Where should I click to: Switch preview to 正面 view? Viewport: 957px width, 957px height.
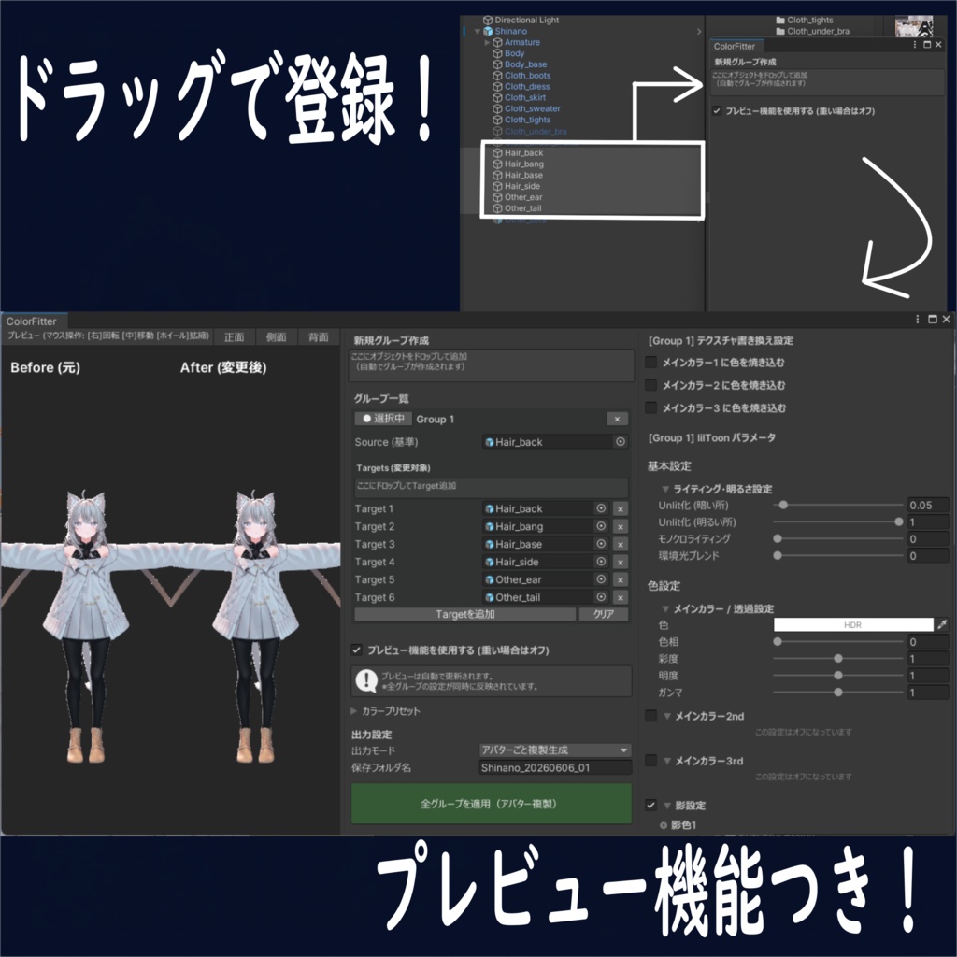(x=234, y=336)
